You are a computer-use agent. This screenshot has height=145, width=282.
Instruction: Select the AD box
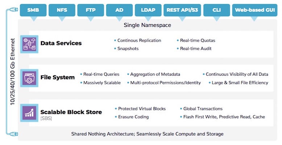pyautogui.click(x=119, y=10)
